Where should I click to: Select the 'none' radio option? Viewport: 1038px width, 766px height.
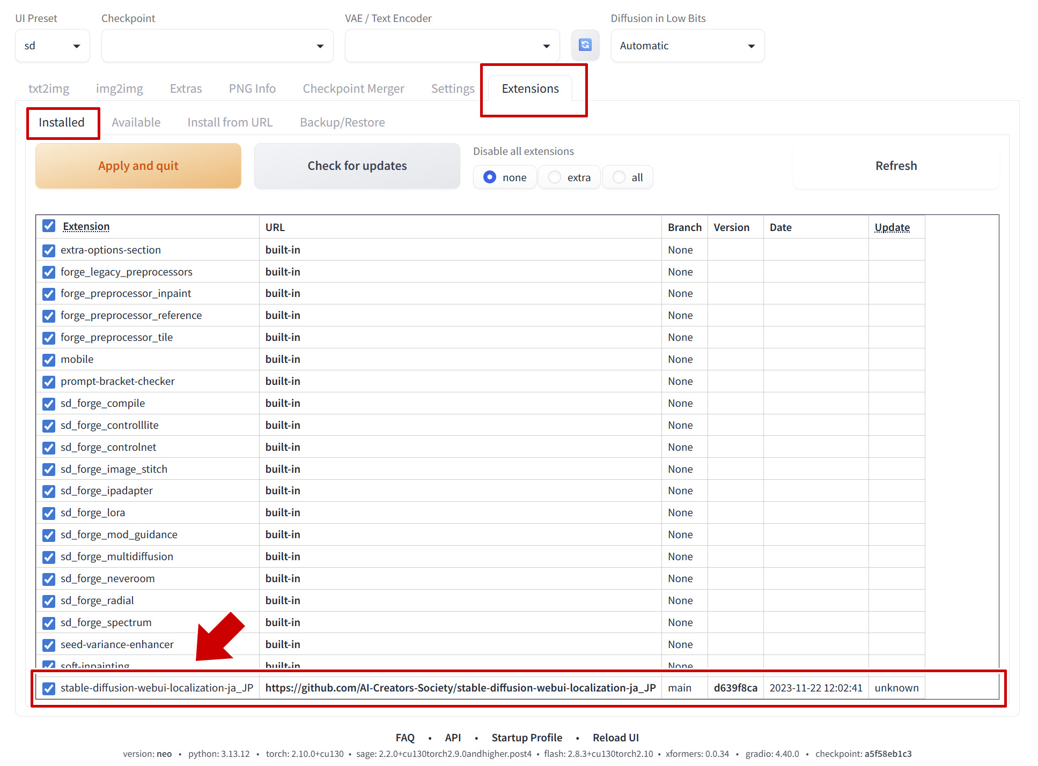pos(490,177)
